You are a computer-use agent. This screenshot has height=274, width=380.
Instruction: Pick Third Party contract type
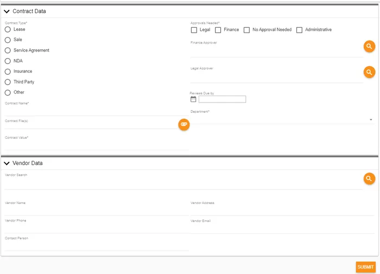8,82
